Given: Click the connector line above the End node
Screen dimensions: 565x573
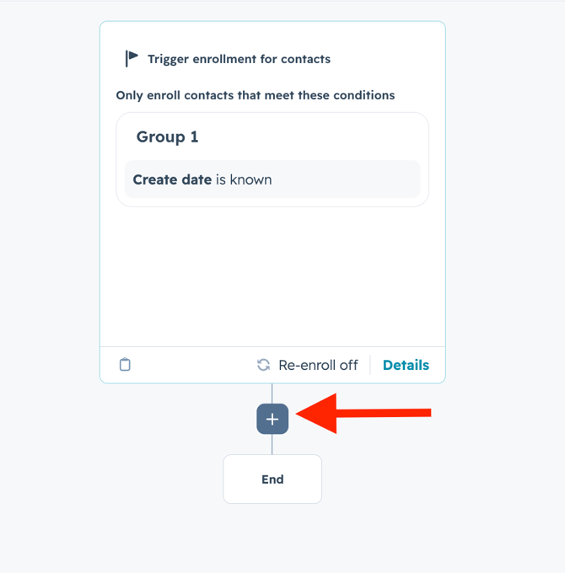Looking at the screenshot, I should (272, 444).
